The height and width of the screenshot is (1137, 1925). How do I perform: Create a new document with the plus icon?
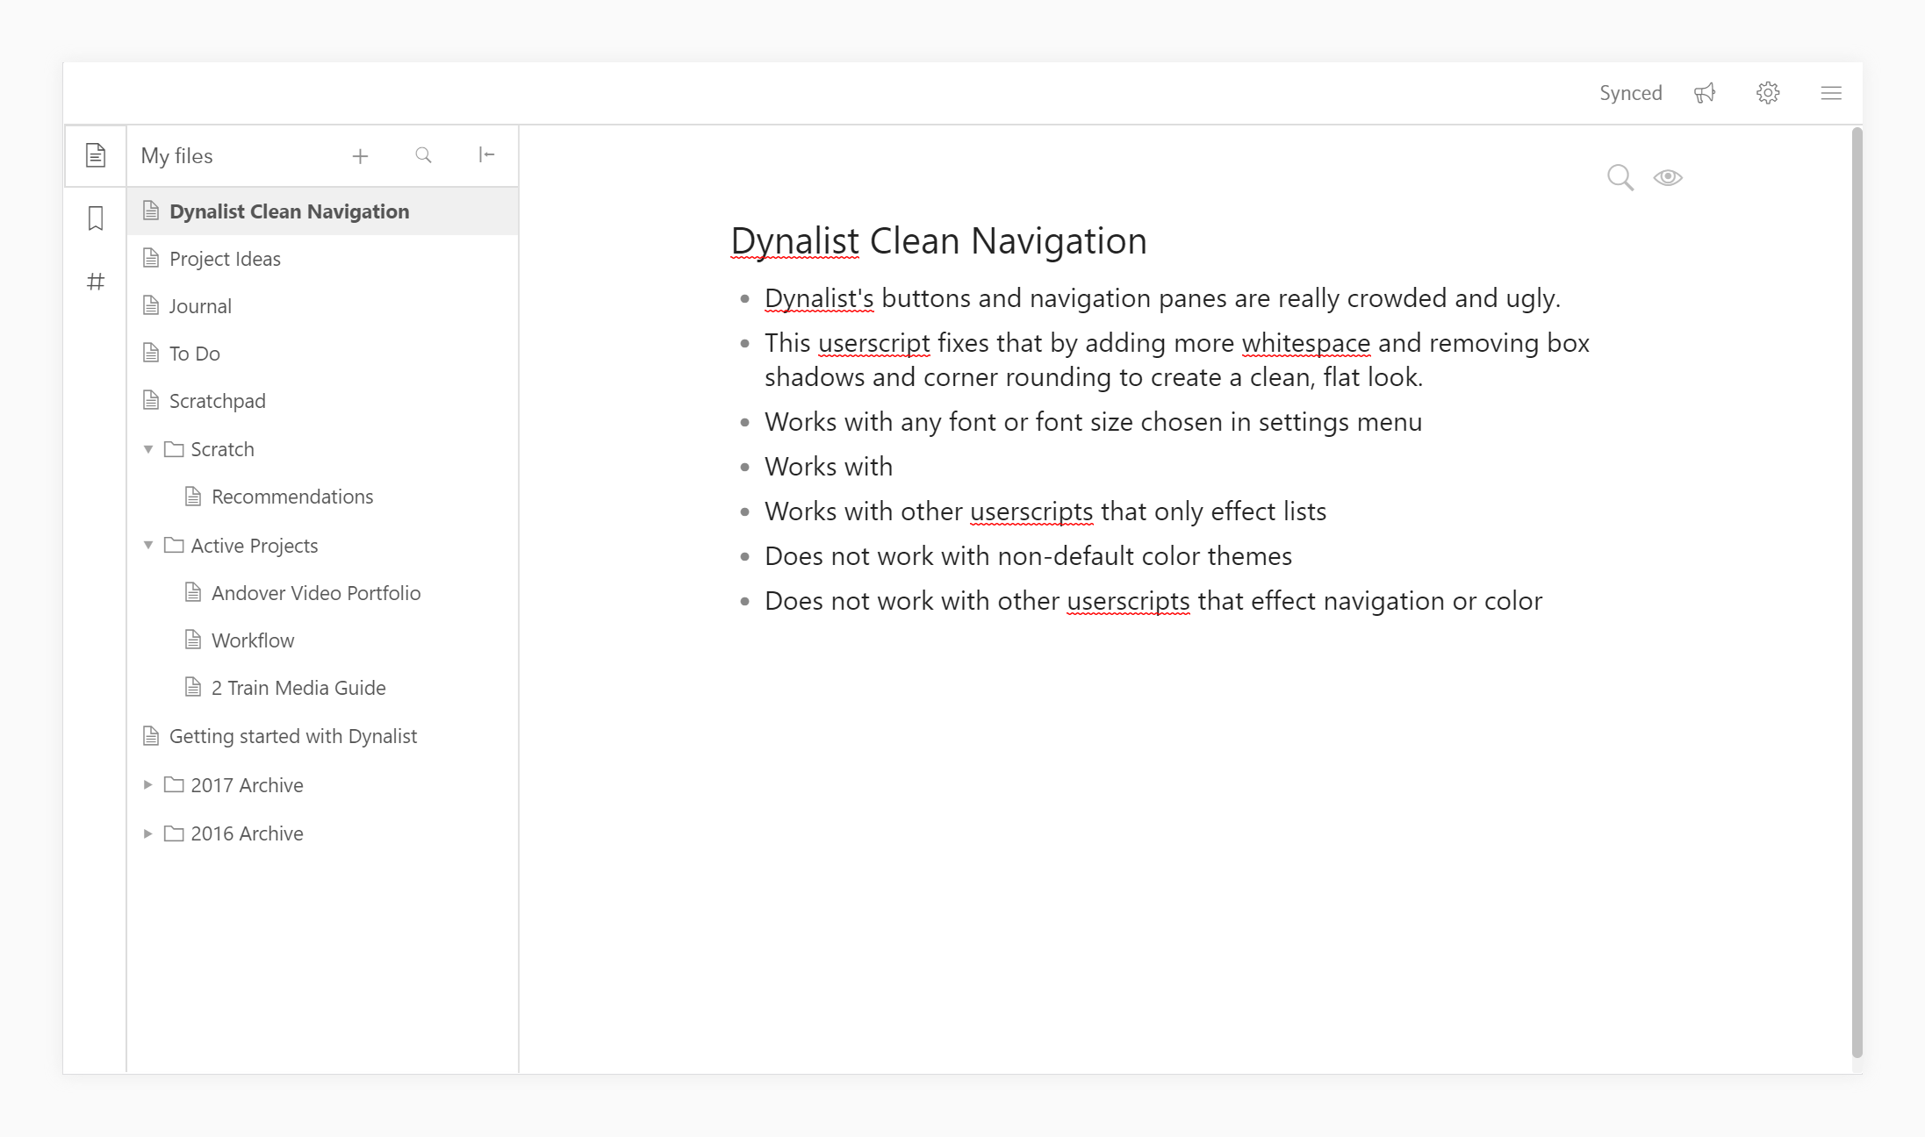(x=361, y=155)
